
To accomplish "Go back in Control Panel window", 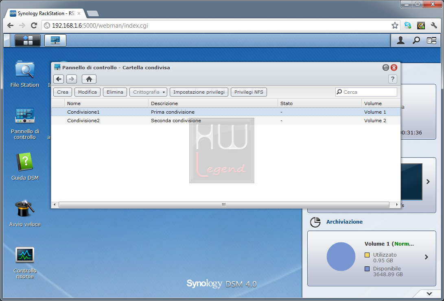I will [x=59, y=79].
